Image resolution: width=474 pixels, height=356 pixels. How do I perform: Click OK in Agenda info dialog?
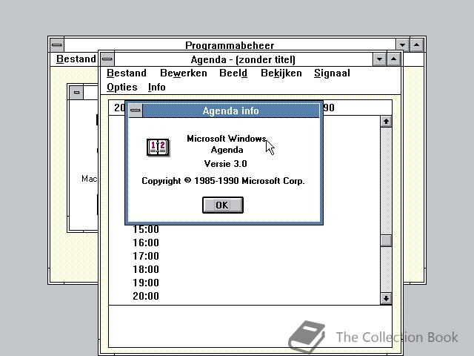223,205
